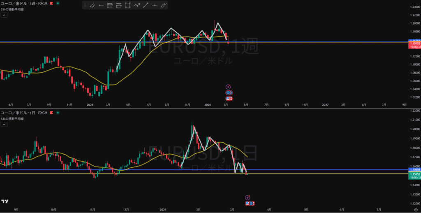Viewport: 421px width, 213px height.
Task: Select the polyline path tool
Action: (x=137, y=5)
